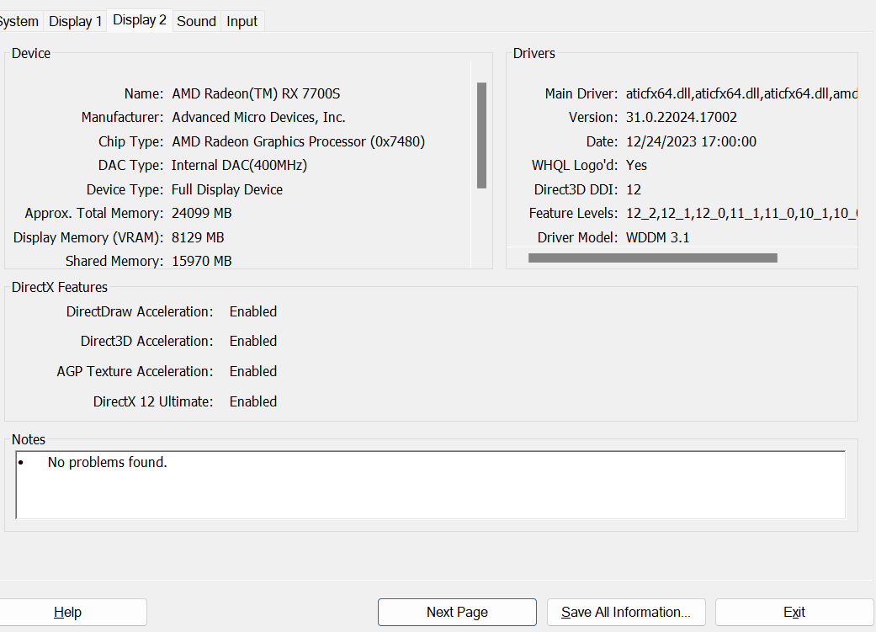876x632 pixels.
Task: Select the Display 2 tab
Action: click(x=140, y=20)
